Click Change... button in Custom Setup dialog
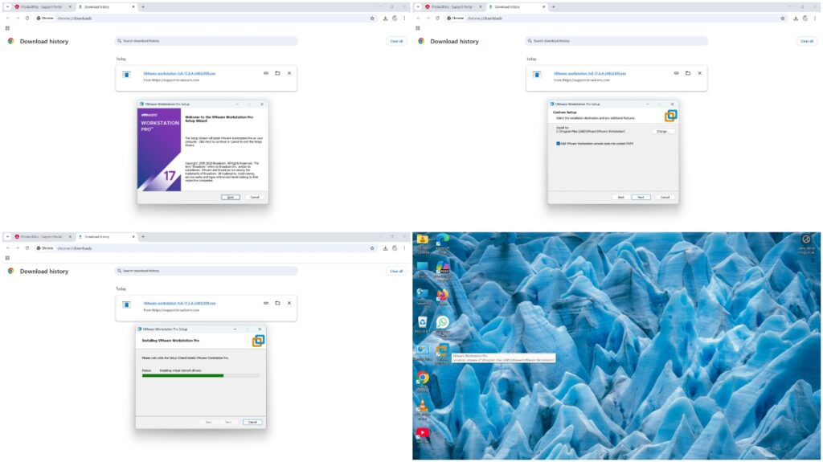The width and height of the screenshot is (823, 462). [x=663, y=130]
